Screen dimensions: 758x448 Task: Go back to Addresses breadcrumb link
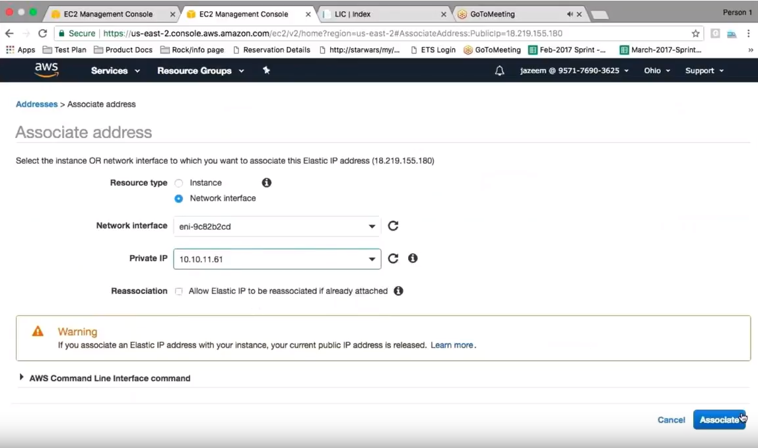pos(37,104)
